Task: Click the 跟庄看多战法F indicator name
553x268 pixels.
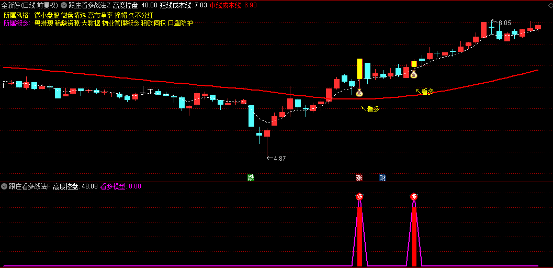Action: click(30, 186)
